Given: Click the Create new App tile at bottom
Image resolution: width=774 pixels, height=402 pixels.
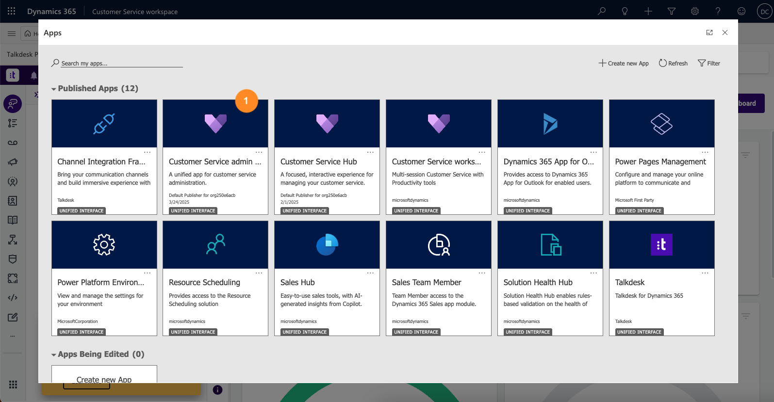Looking at the screenshot, I should point(104,374).
